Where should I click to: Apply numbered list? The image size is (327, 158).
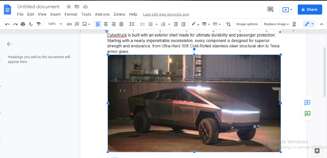pos(163,24)
